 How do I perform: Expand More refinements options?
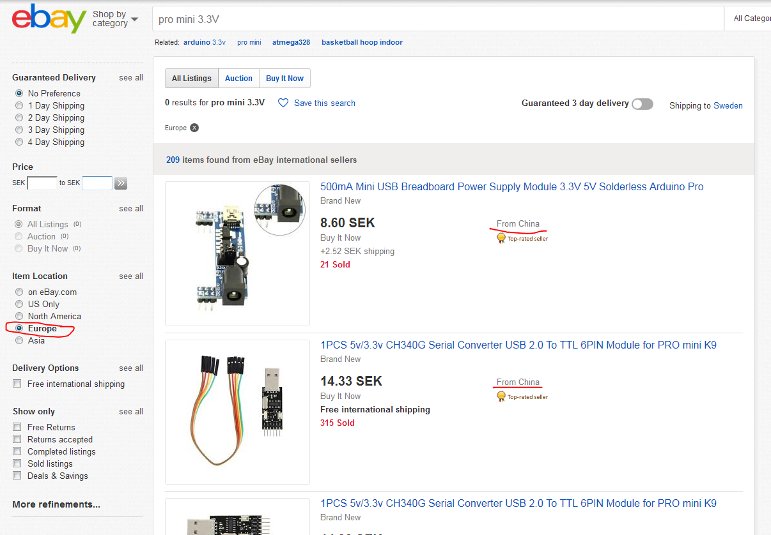pyautogui.click(x=56, y=504)
